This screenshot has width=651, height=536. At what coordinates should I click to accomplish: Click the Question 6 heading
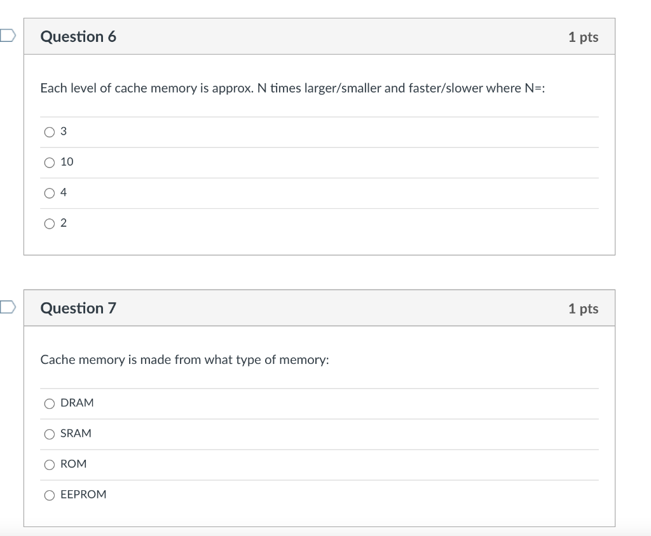tap(78, 37)
